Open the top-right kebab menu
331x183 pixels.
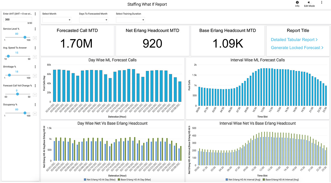322,2
